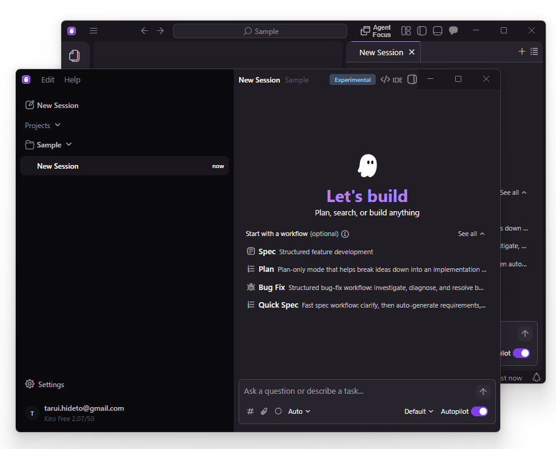The width and height of the screenshot is (556, 449).
Task: Click the circle icon next to Auto
Action: point(279,411)
